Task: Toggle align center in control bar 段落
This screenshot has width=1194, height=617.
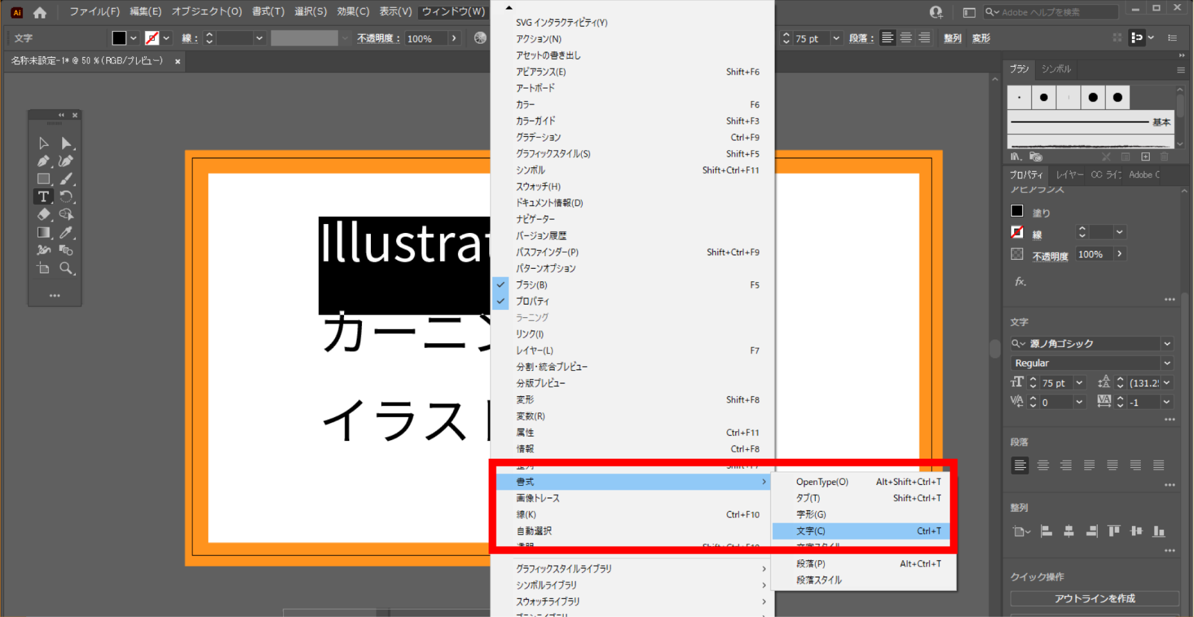Action: click(906, 38)
